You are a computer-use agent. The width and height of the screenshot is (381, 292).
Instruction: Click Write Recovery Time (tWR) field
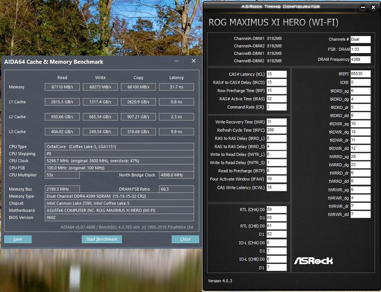pyautogui.click(x=277, y=122)
